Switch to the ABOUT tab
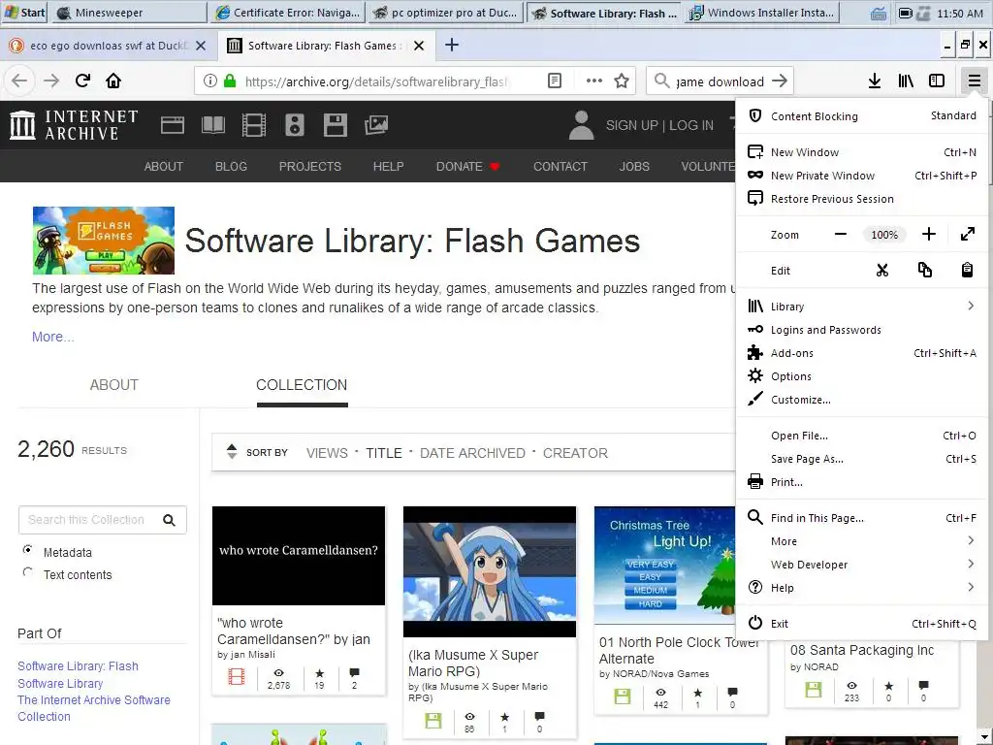This screenshot has width=993, height=745. pyautogui.click(x=114, y=385)
